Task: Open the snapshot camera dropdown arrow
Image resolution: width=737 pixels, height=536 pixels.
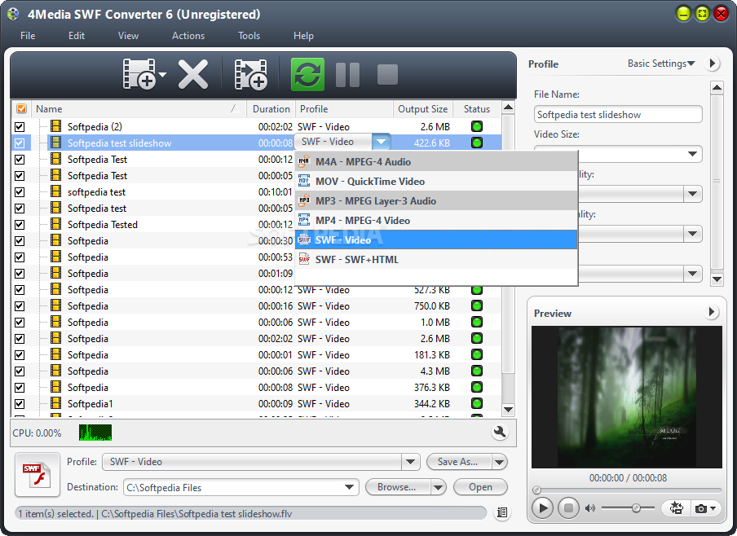Action: (713, 508)
